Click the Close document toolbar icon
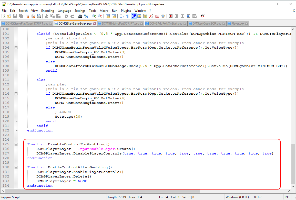This screenshot has height=200, width=296. [x=27, y=16]
